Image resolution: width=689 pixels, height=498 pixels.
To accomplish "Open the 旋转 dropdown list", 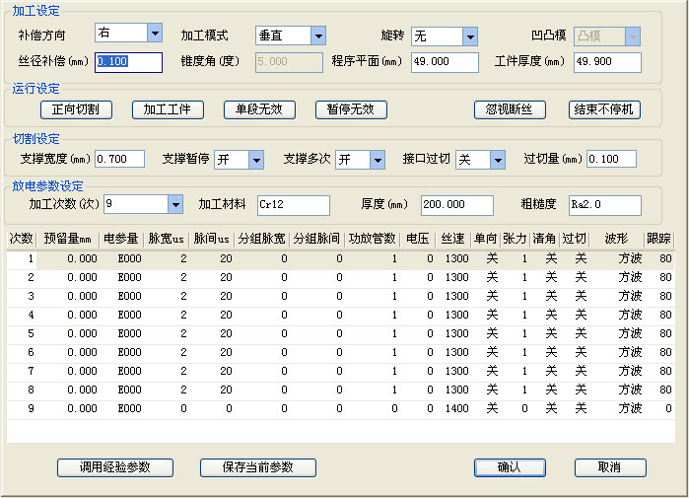I will [470, 36].
